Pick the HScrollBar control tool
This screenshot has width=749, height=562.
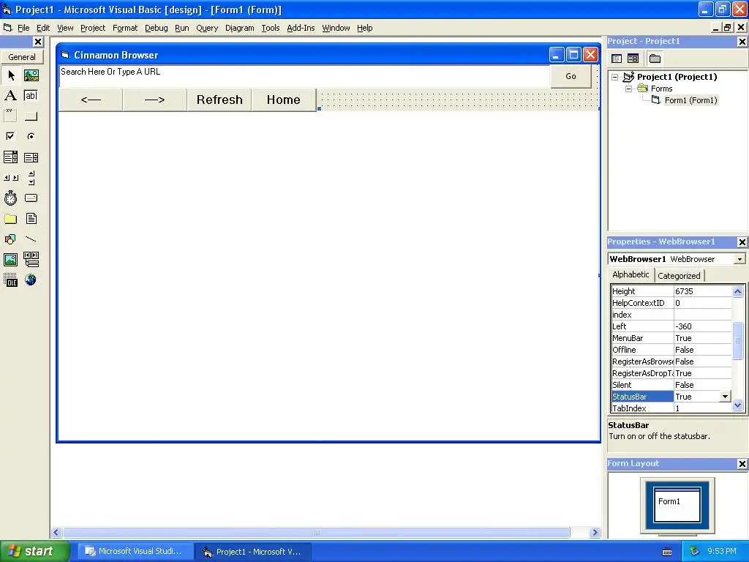coord(11,178)
